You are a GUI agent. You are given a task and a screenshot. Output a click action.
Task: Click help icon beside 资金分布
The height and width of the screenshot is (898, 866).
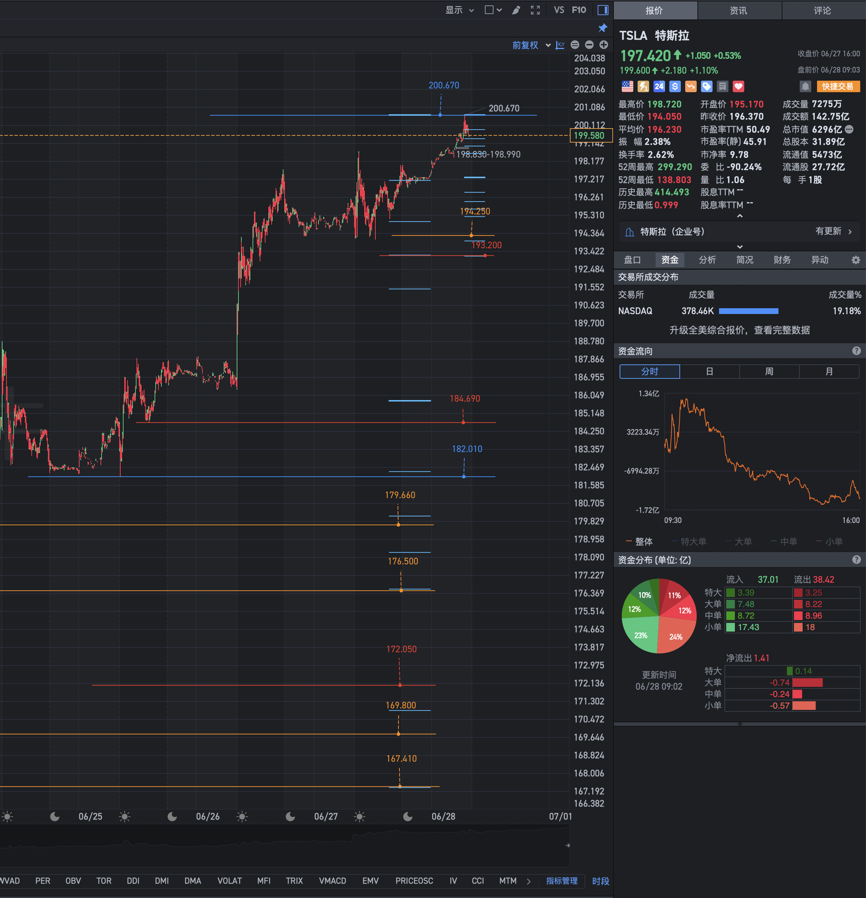856,560
